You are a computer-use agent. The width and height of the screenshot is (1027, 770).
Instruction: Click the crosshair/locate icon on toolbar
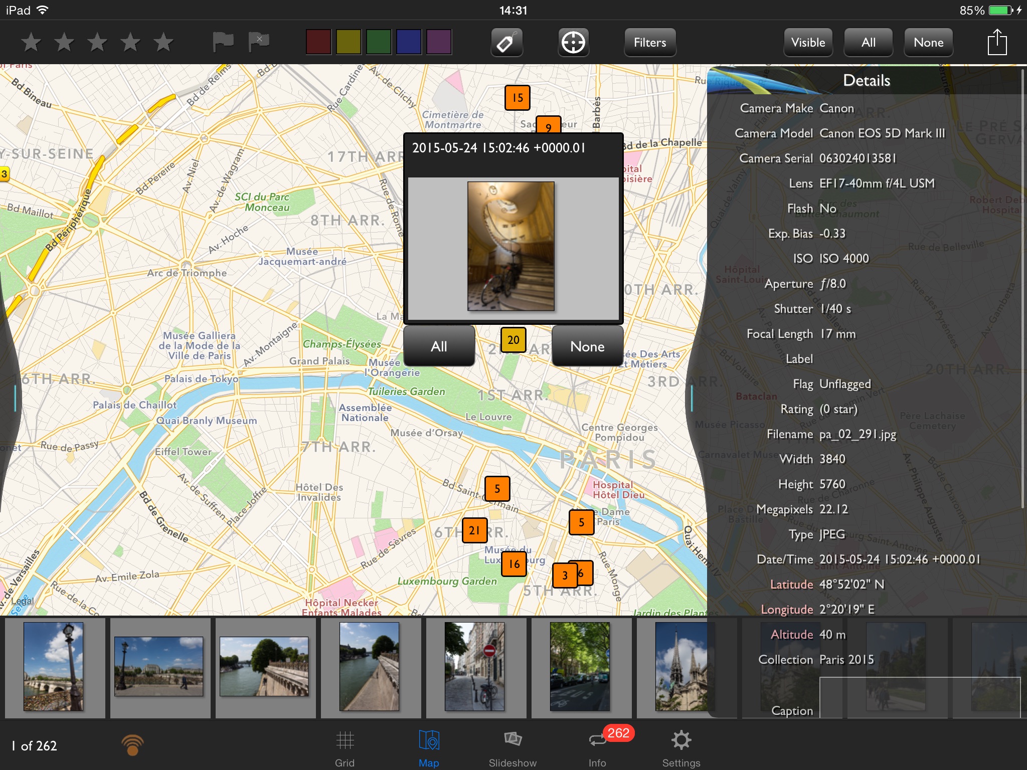tap(572, 42)
